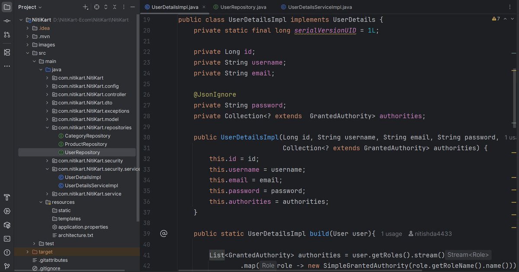Select the static folder
Screen dimensions: 519x272
61,210
